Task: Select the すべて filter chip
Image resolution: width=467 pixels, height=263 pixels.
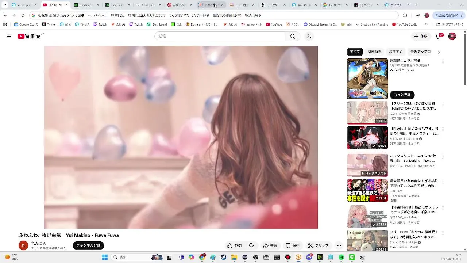Action: (355, 52)
